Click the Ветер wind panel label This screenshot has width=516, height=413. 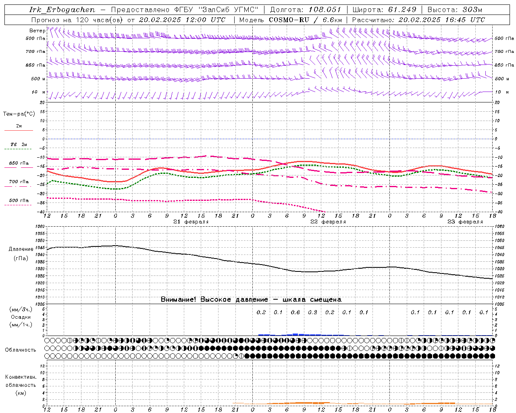click(37, 31)
